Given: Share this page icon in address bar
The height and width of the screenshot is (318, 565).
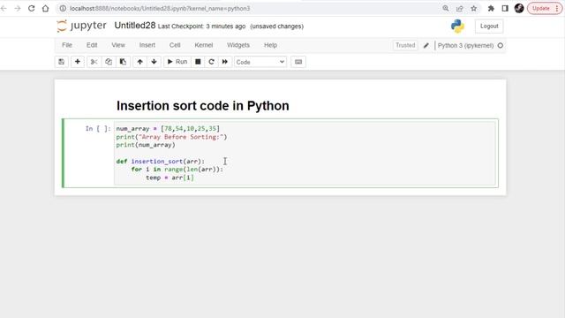Looking at the screenshot, I should click(459, 8).
